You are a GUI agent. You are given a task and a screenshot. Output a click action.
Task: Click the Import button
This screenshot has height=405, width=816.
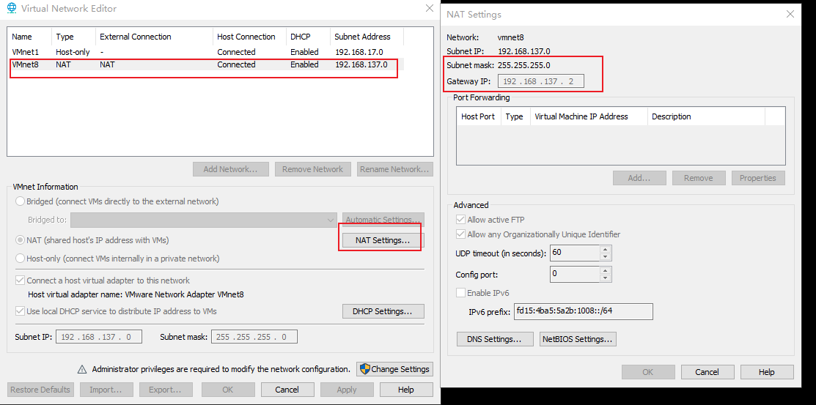pos(107,390)
